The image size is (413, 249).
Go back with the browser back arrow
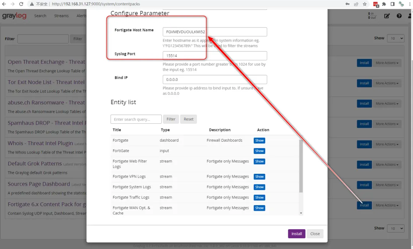point(4,4)
